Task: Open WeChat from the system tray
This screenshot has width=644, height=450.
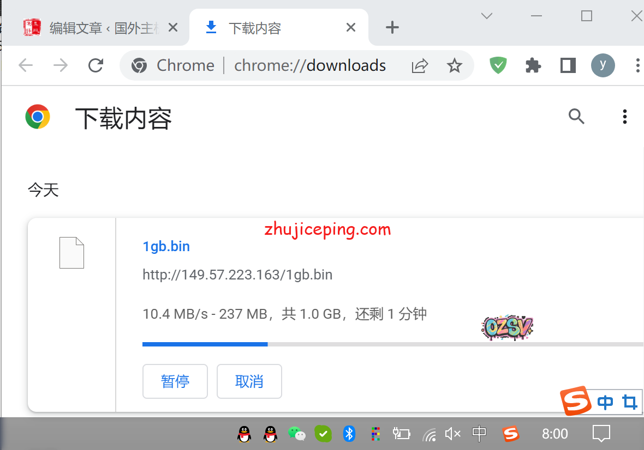Action: [297, 434]
